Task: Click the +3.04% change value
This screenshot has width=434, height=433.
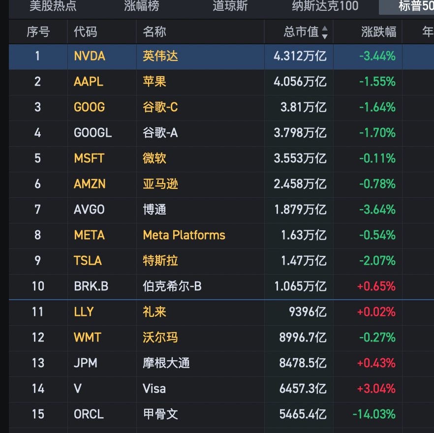Action: point(376,388)
